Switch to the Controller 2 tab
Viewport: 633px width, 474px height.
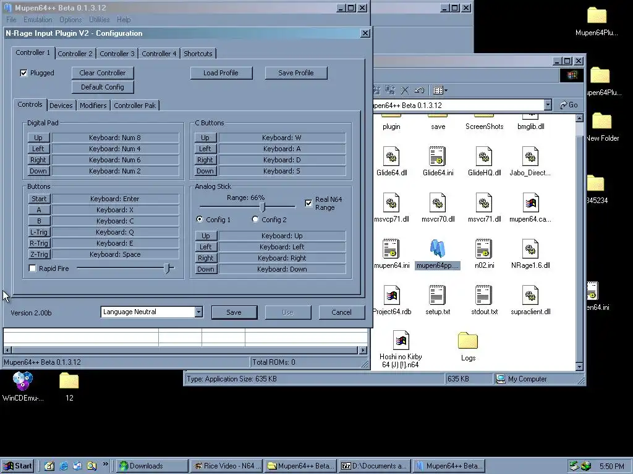75,54
